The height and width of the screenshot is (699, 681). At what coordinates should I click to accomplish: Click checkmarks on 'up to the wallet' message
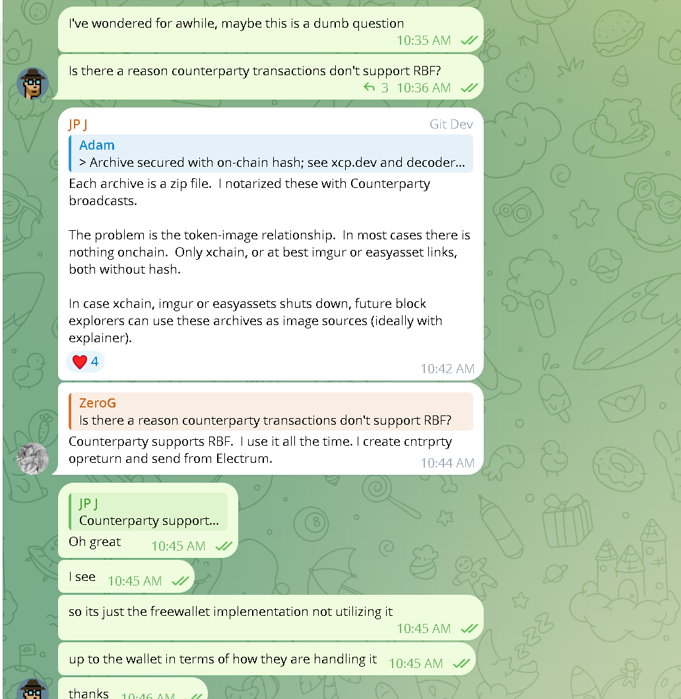pyautogui.click(x=461, y=663)
